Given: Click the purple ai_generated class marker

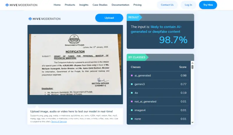Looking at the screenshot, I should [132, 75].
